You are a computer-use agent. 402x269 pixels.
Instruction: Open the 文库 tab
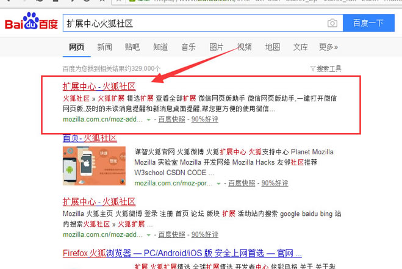pos(301,47)
